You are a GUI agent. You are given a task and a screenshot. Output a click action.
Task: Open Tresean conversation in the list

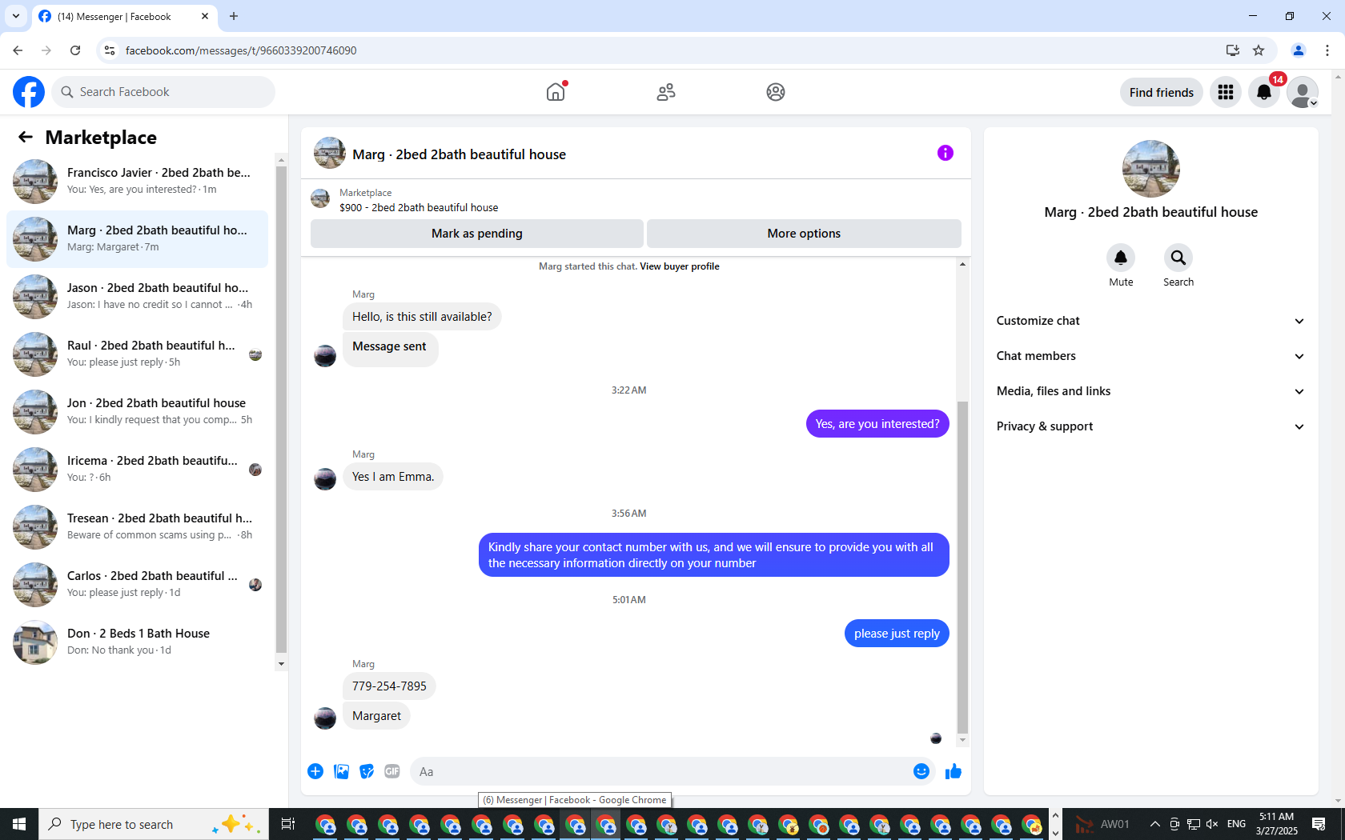[138, 527]
